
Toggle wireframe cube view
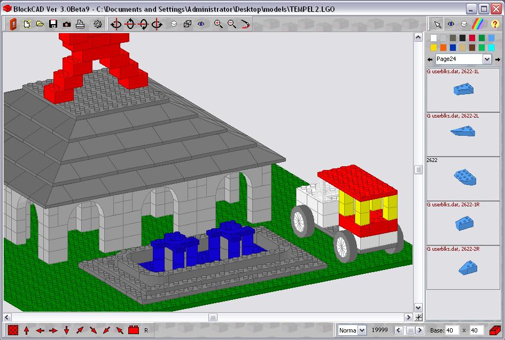pos(188,24)
